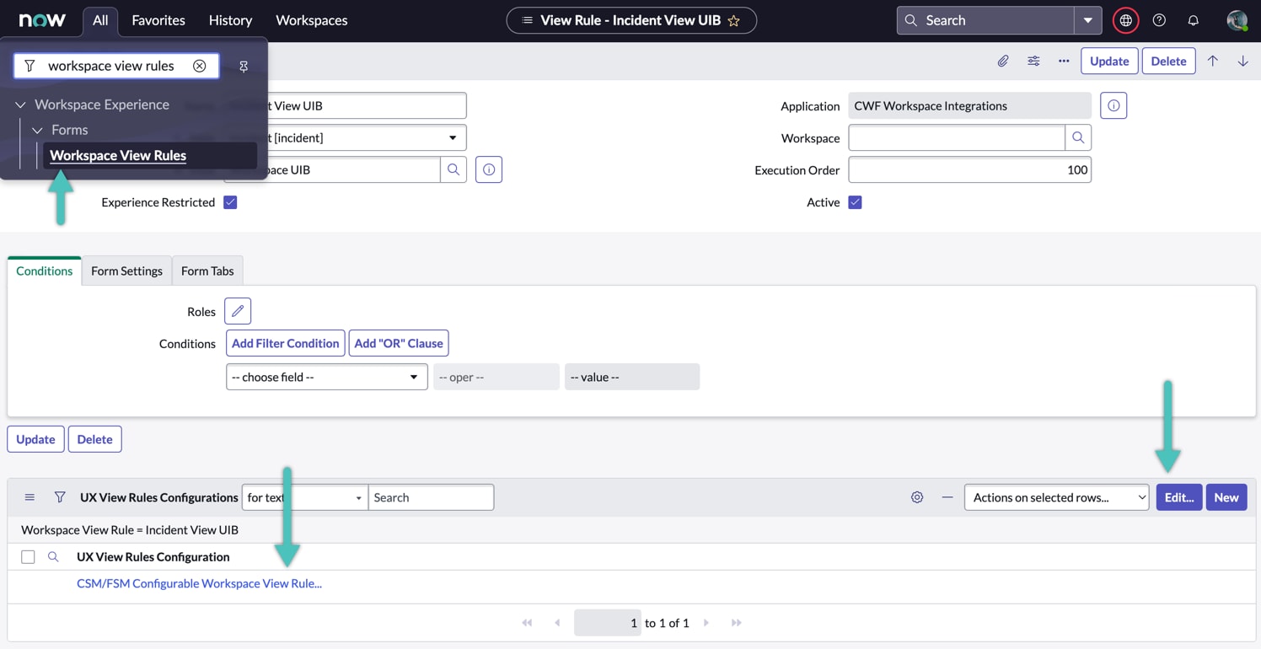Open attachments via the paperclip icon
The image size is (1261, 649).
tap(1001, 61)
